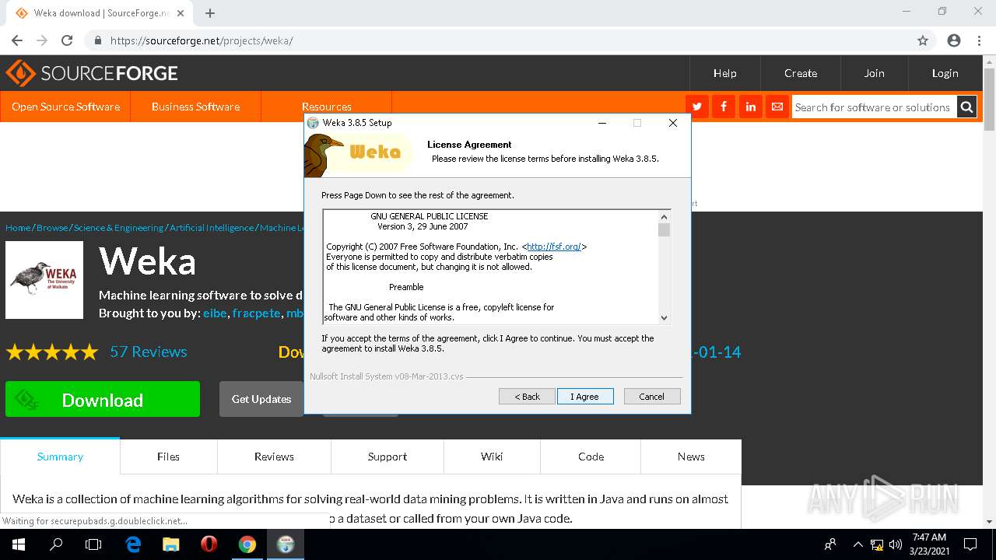Switch to the Reviews tab
The height and width of the screenshot is (560, 996).
coord(274,457)
